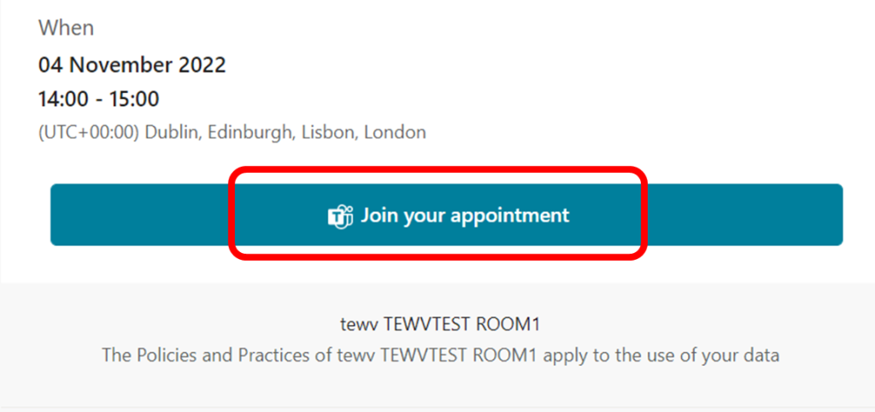The image size is (875, 412).
Task: Click the "tewv TEWVTEST ROOM1" footer heading
Action: [x=440, y=324]
